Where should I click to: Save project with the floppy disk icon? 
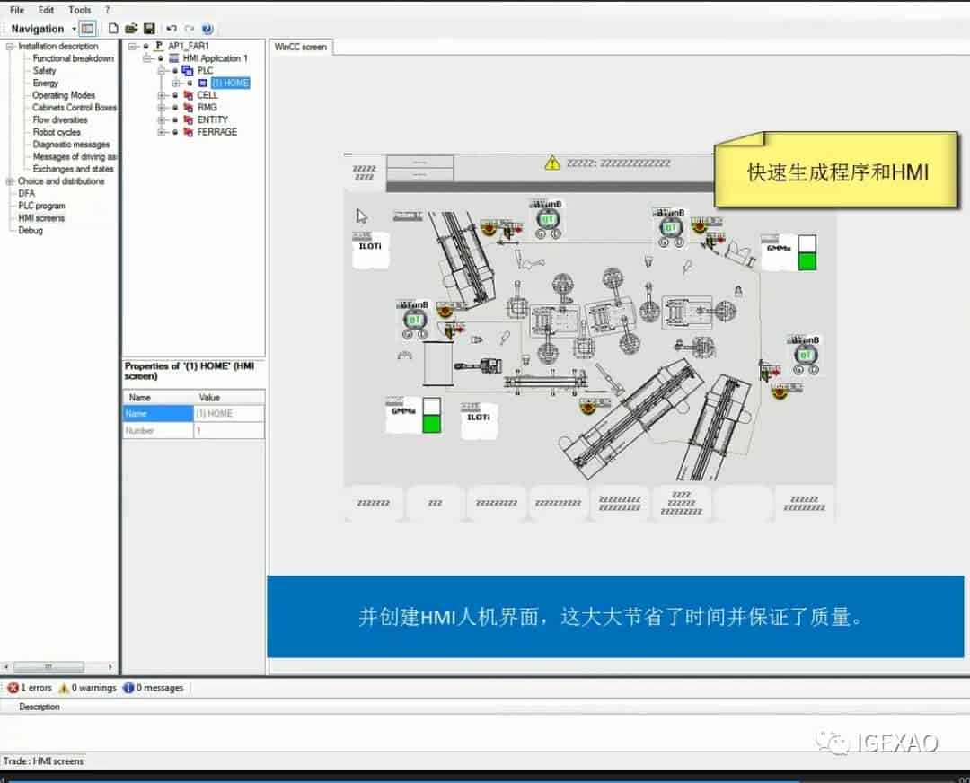149,29
